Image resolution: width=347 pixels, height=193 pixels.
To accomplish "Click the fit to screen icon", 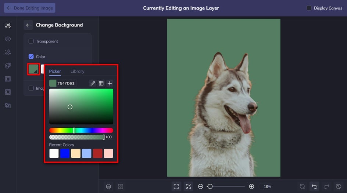I will pyautogui.click(x=176, y=187).
